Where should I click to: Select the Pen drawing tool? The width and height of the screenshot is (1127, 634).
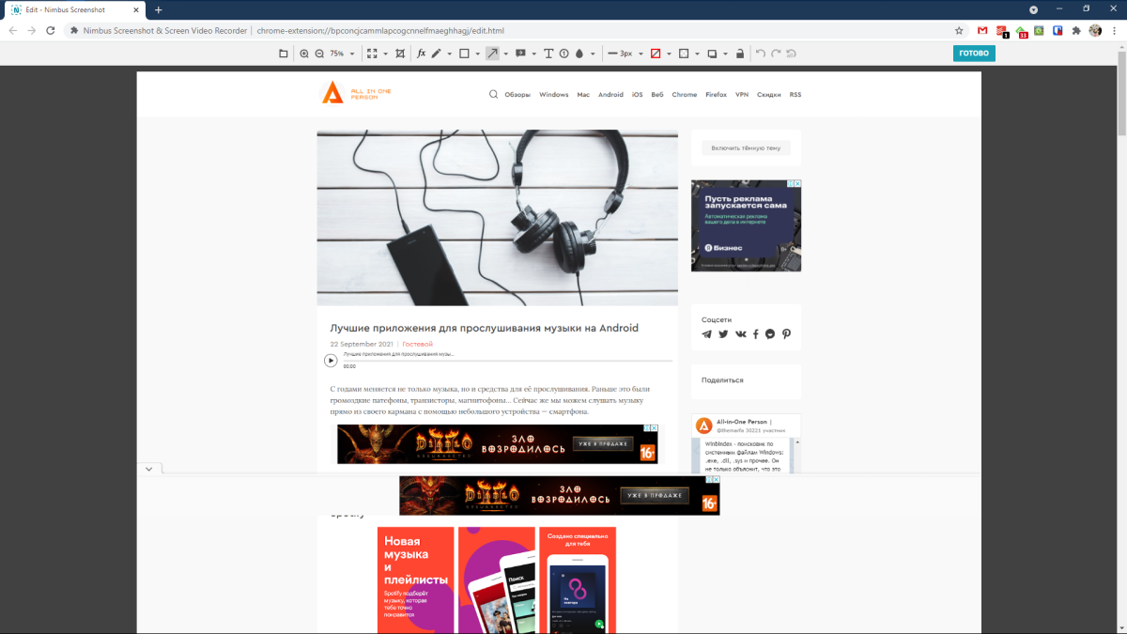point(436,54)
